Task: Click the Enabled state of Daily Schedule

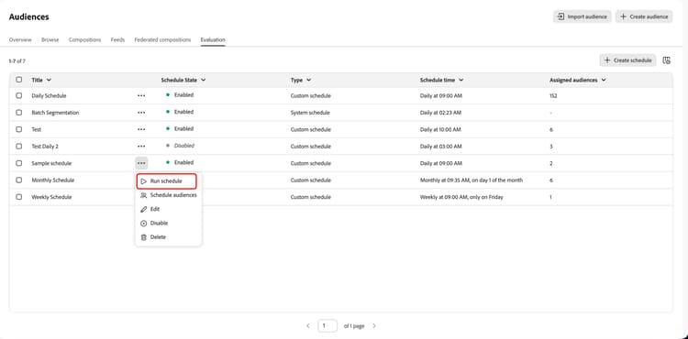Action: pos(183,94)
